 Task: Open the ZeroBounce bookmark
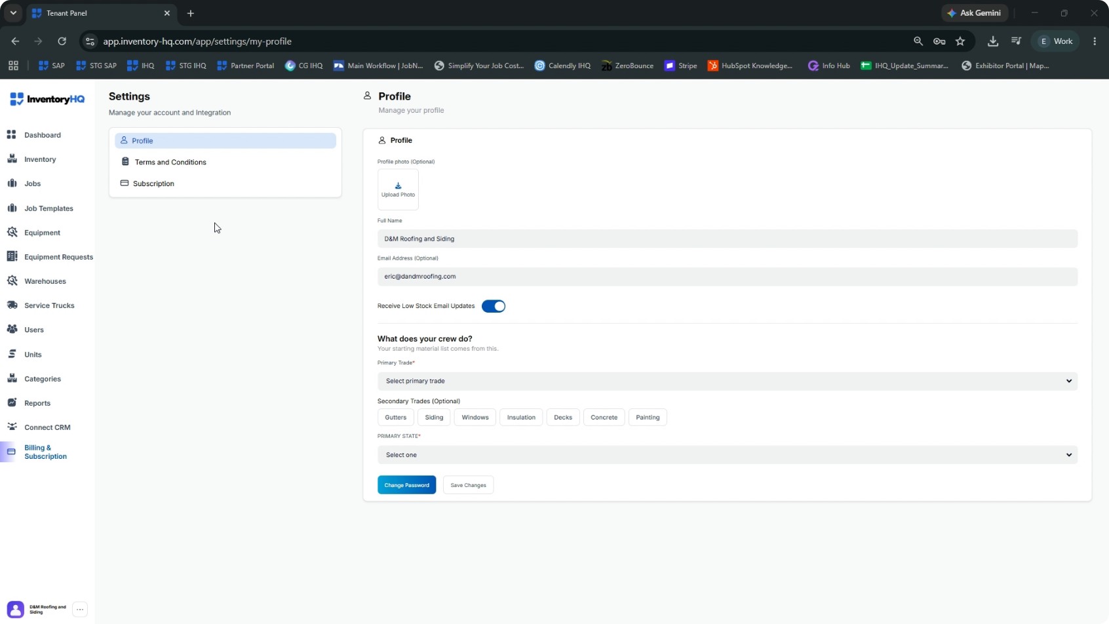[628, 66]
